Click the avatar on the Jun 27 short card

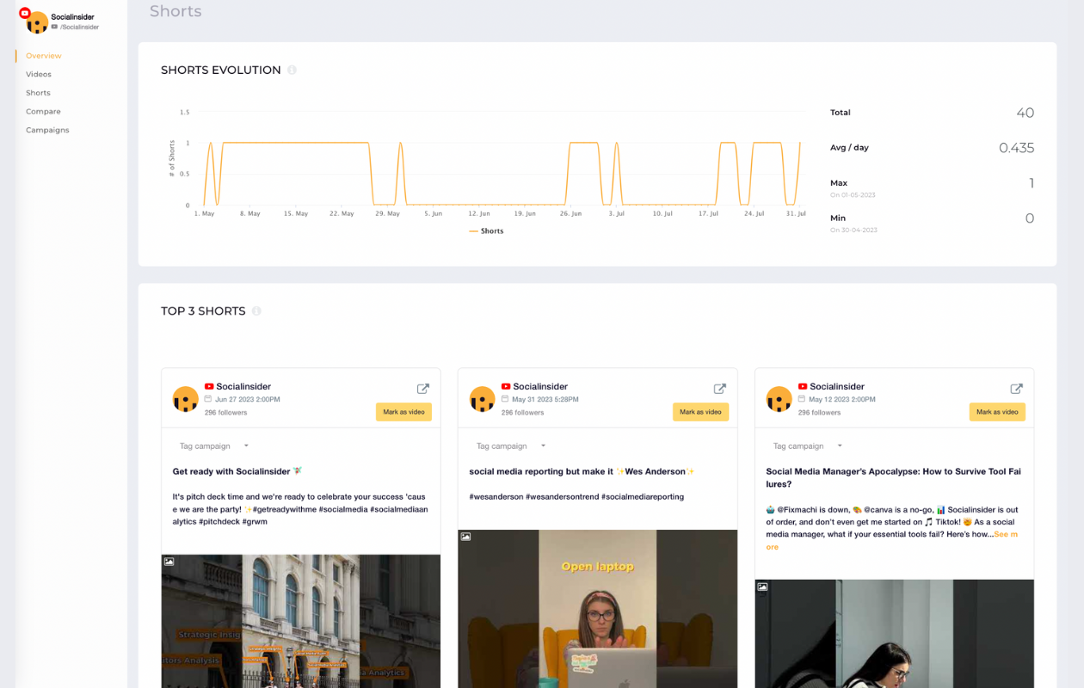(x=186, y=399)
